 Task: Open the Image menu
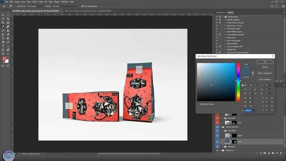(17, 2)
